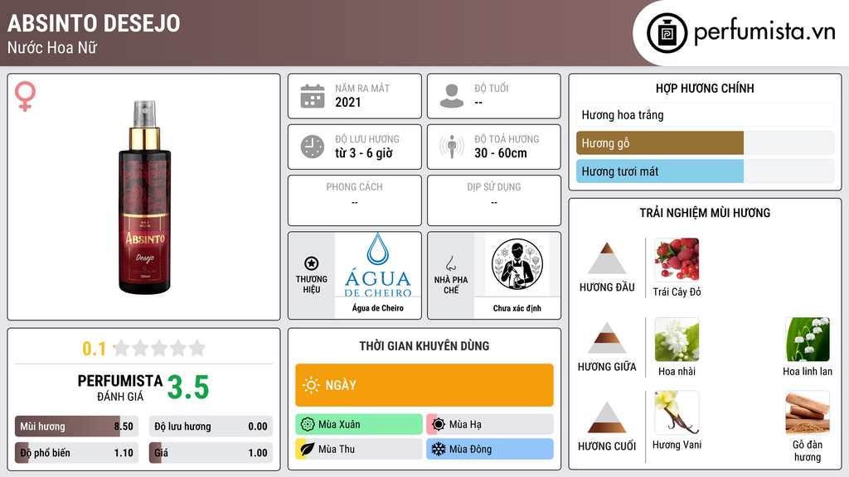
Task: Click the leaf icon beside Mùa Thu
Action: point(307,449)
